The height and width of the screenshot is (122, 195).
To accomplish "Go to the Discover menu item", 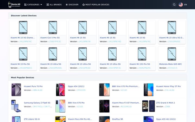I will [72, 5].
